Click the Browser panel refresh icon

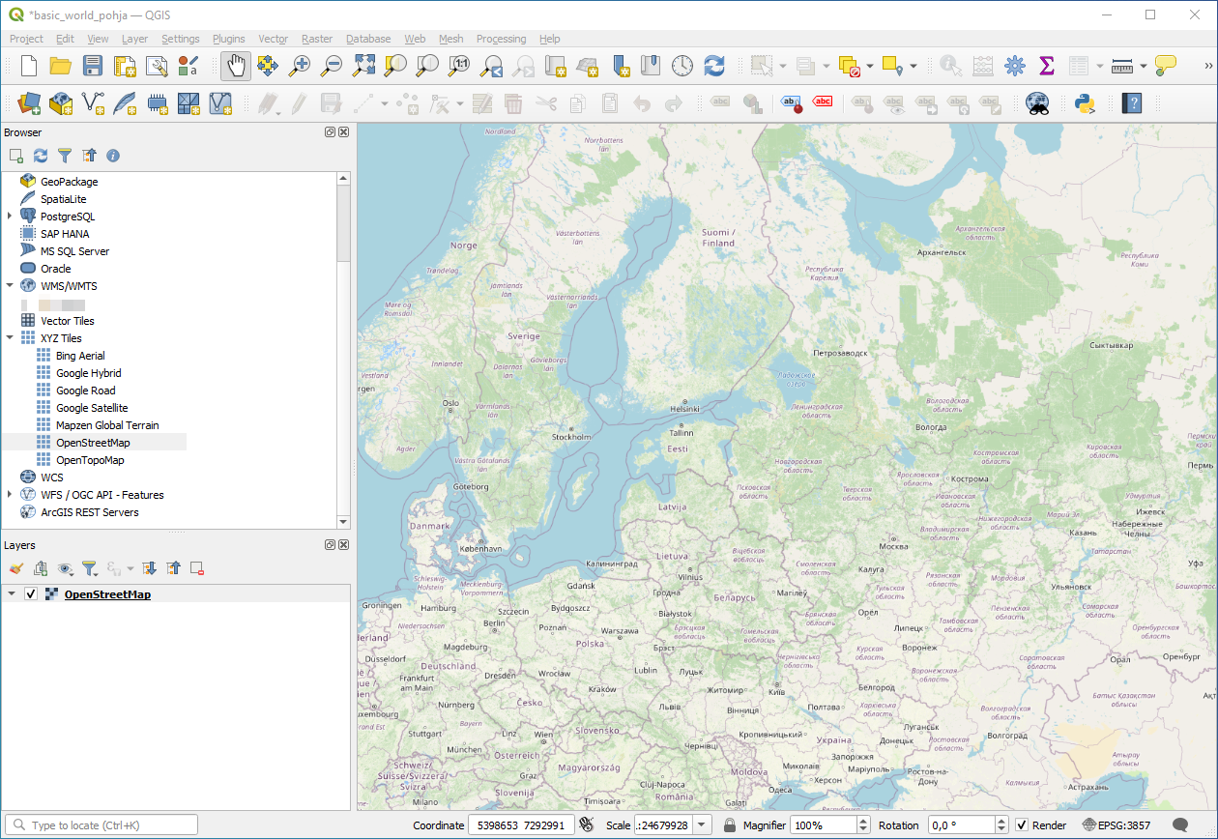tap(41, 155)
